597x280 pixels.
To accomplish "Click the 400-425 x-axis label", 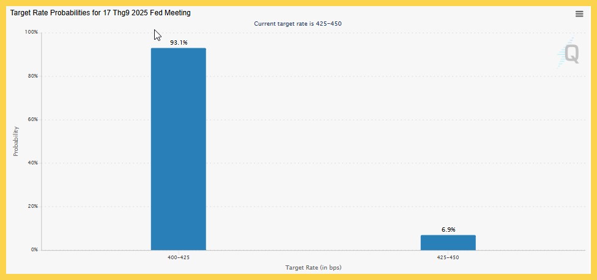I will click(179, 257).
